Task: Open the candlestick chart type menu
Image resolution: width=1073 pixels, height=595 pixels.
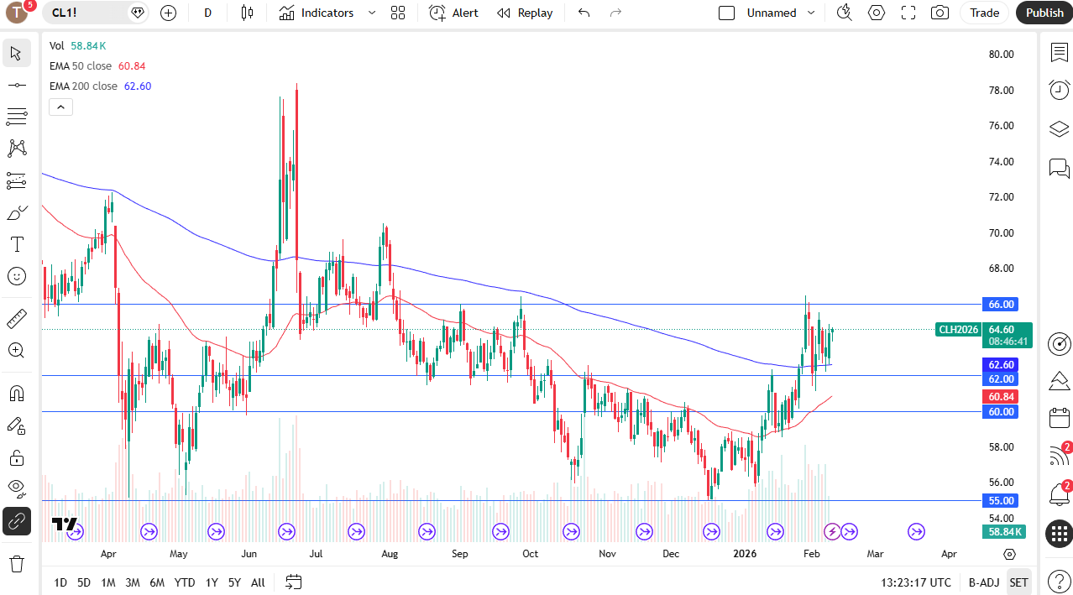Action: (x=247, y=13)
